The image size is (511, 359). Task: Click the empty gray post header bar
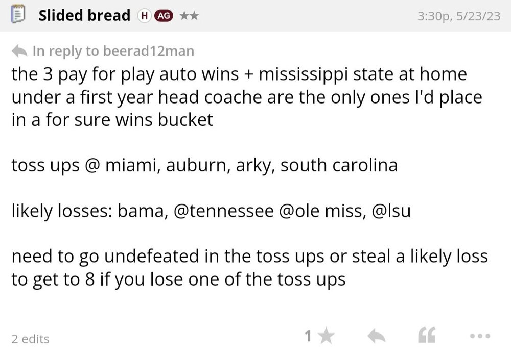(x=307, y=16)
